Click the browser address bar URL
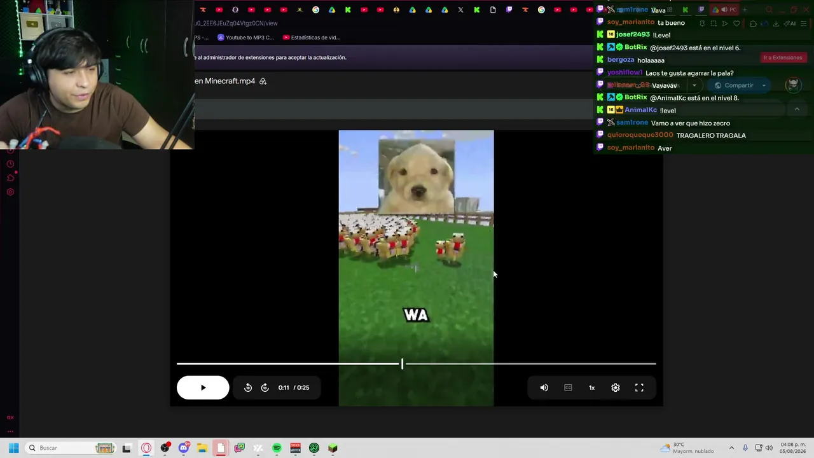This screenshot has height=458, width=814. pos(237,24)
